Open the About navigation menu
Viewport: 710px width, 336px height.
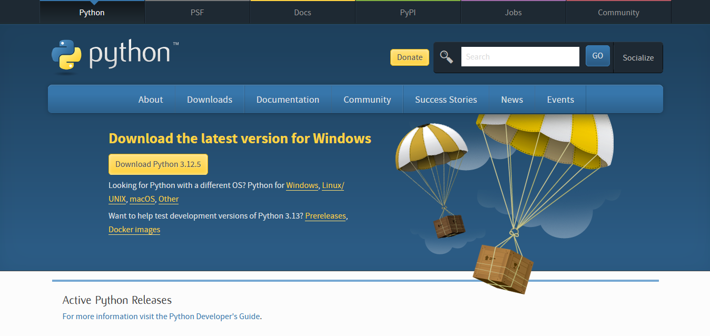(x=151, y=100)
